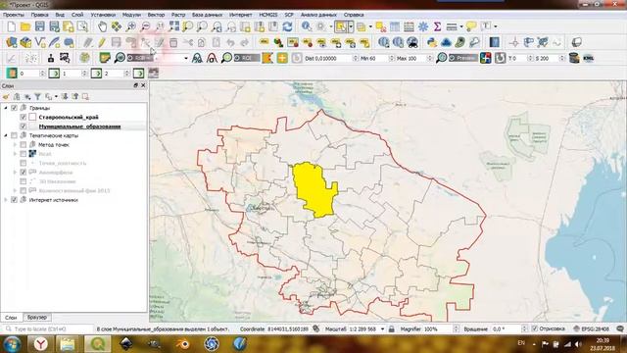
Task: Toggle the Границы group checkbox
Action: click(x=14, y=108)
